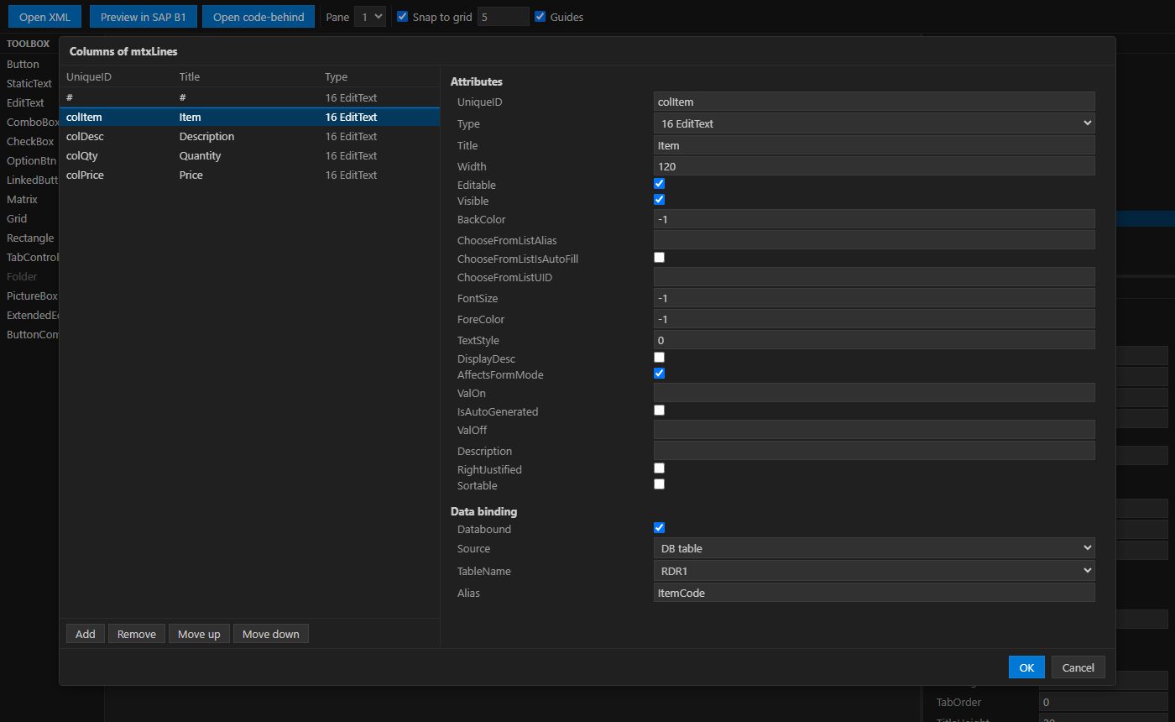Viewport: 1175px width, 722px height.
Task: Toggle the Guides checkbox
Action: pos(540,16)
